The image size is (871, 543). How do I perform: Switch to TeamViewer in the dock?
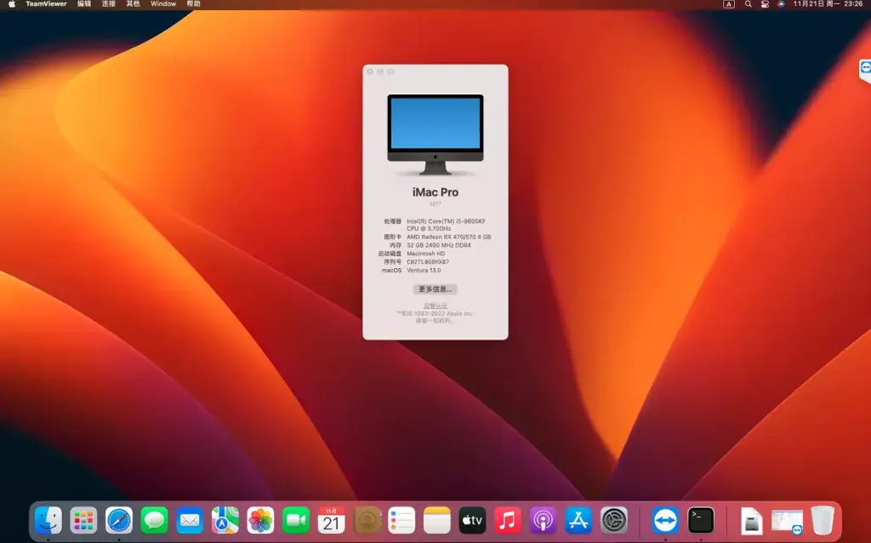tap(665, 520)
